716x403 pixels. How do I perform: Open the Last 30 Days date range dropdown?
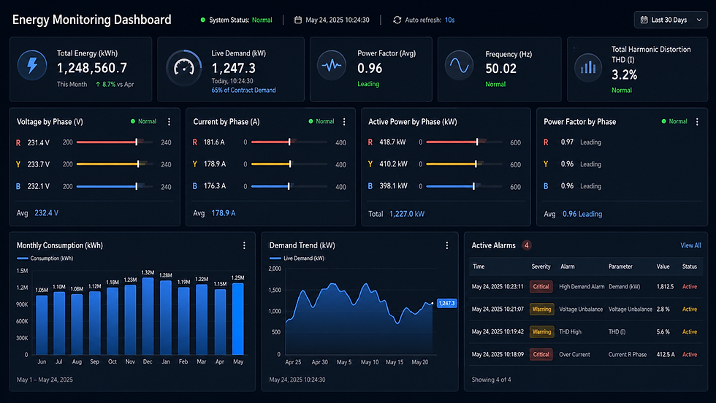click(x=671, y=20)
